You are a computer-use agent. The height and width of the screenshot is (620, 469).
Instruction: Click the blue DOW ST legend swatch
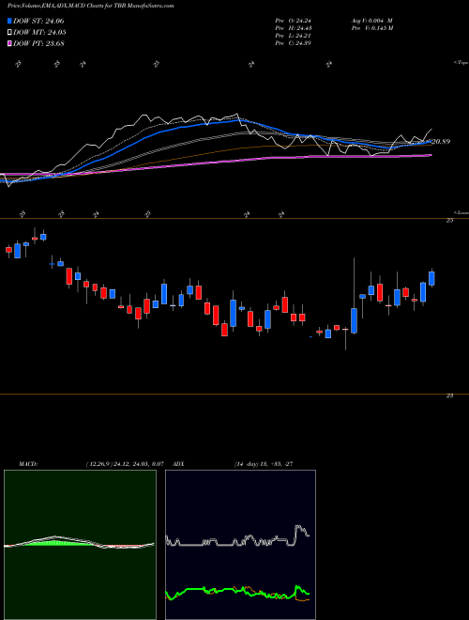click(9, 21)
